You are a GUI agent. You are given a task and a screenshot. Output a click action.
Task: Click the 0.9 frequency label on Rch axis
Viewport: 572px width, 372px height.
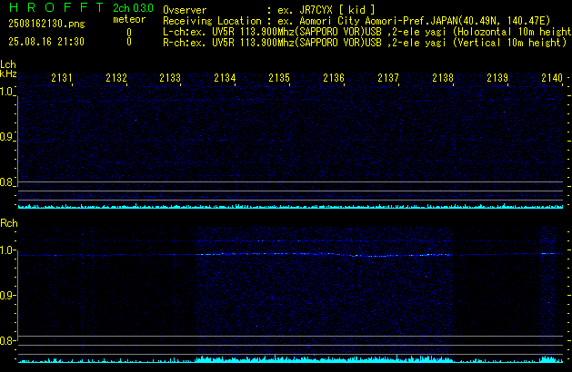(6, 295)
